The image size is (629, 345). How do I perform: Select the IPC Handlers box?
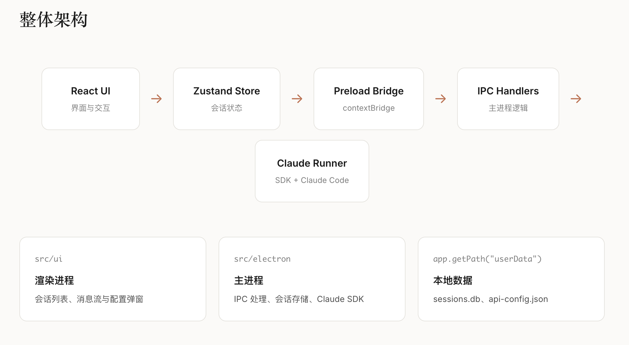pos(508,99)
